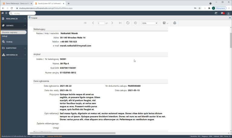Collapse the SERWIS sidebar section
The image size is (232, 138).
click(x=14, y=26)
